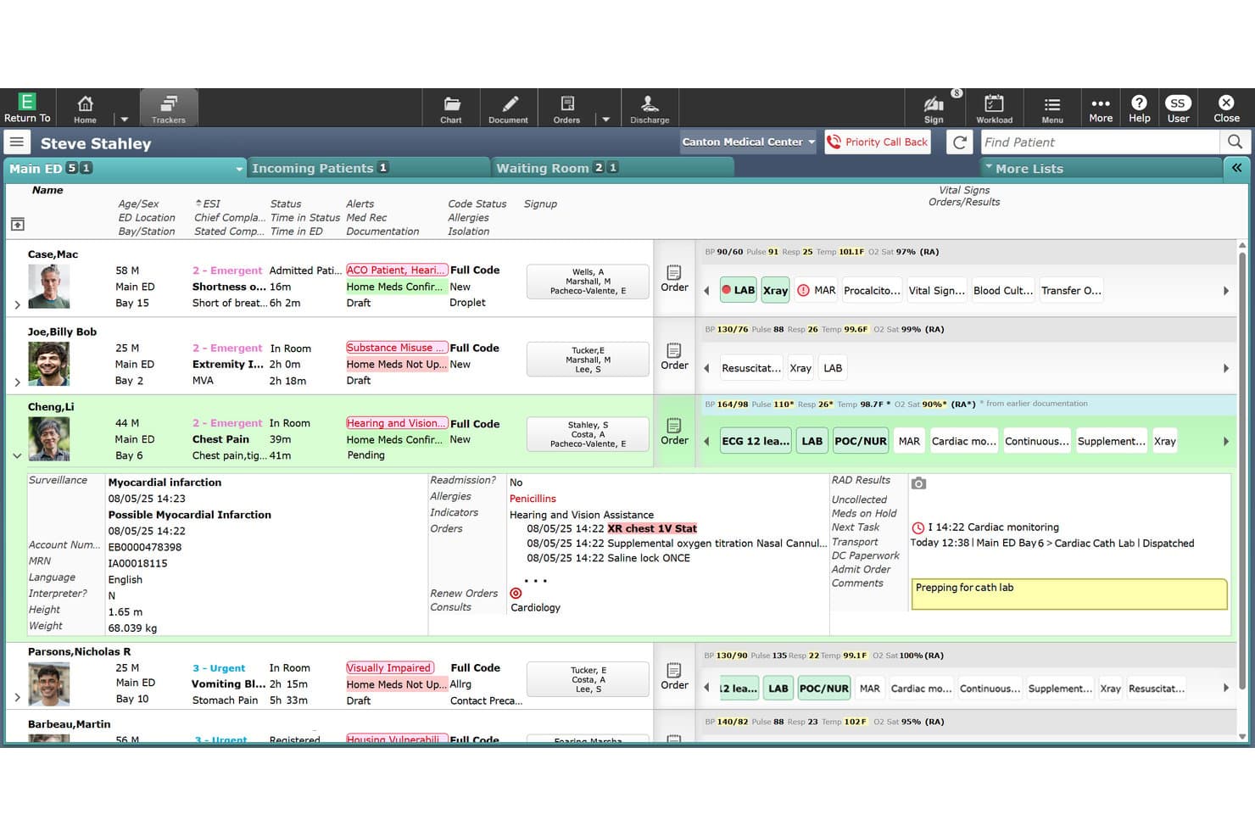This screenshot has height=837, width=1255.
Task: Expand the Orders toolbar dropdown arrow
Action: 605,120
